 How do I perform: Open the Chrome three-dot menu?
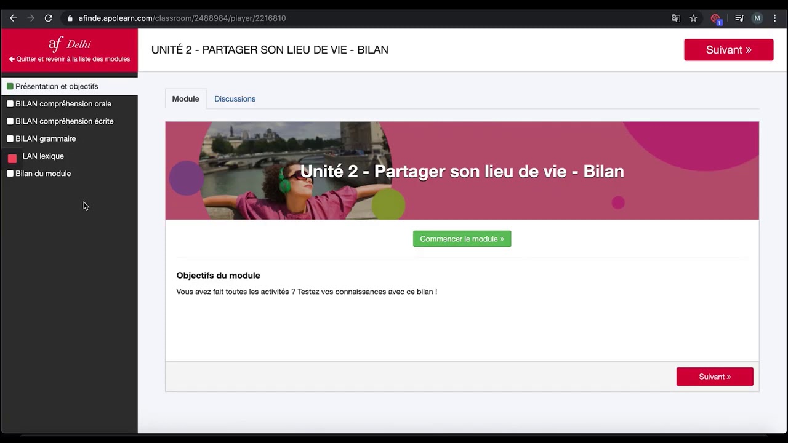pos(774,18)
